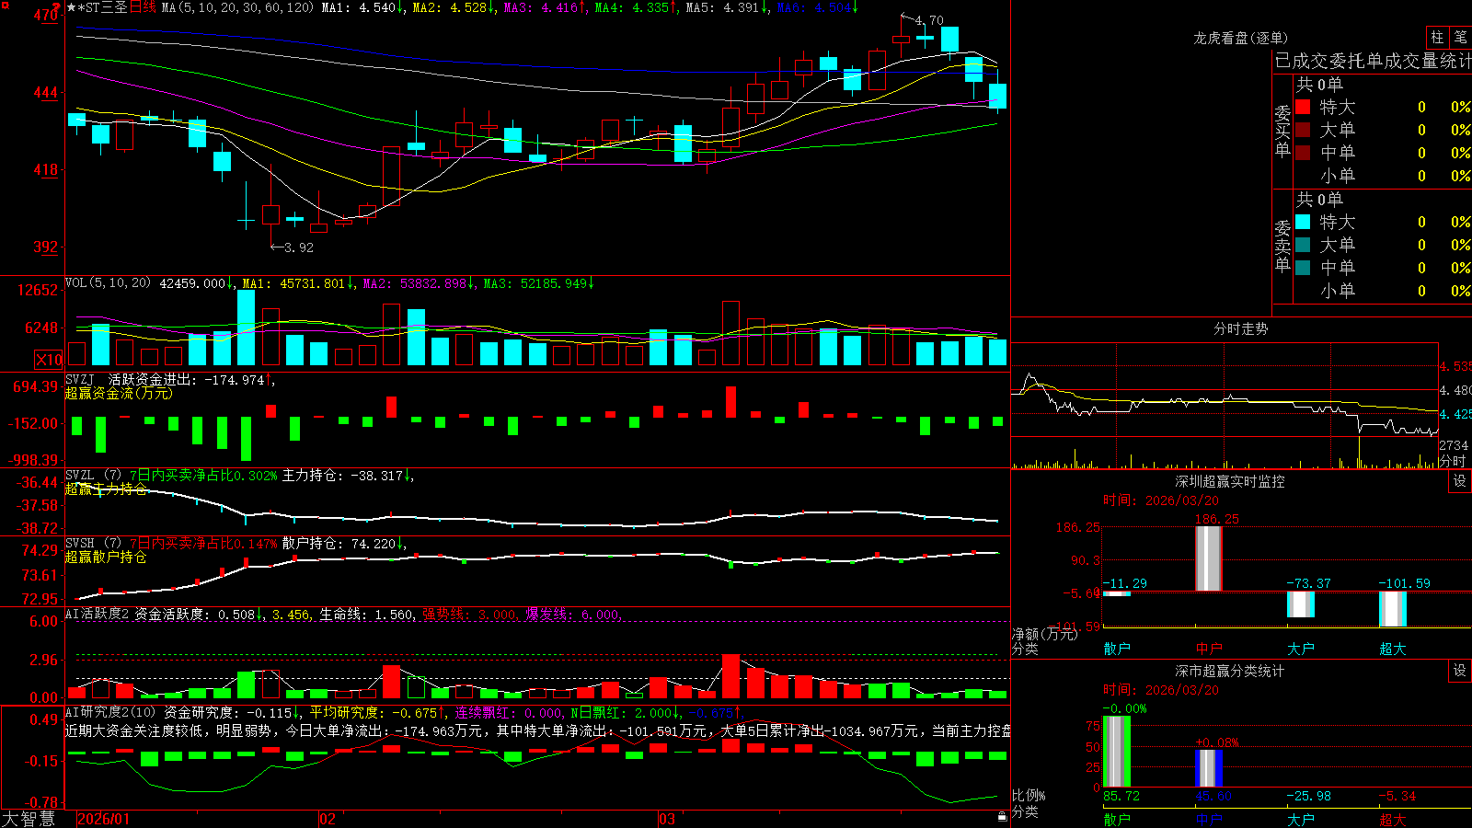Click the 超赢主力持仓 yellow label

[106, 489]
